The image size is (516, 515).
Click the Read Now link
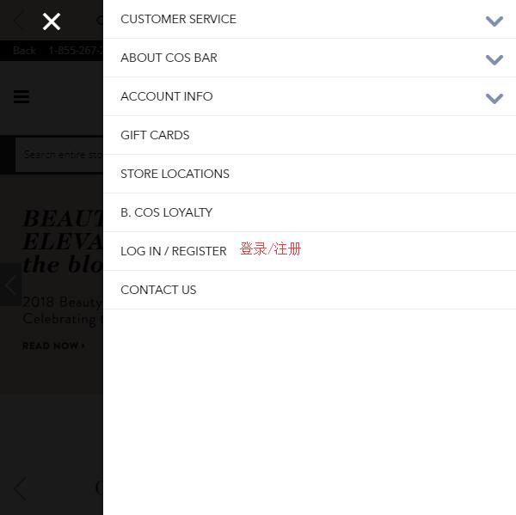(53, 346)
